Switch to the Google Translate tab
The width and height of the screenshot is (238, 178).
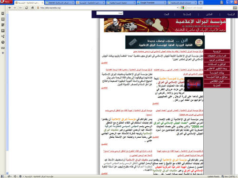point(151,3)
